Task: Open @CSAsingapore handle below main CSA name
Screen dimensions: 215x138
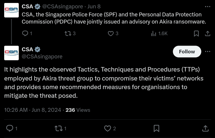Action: [42, 56]
